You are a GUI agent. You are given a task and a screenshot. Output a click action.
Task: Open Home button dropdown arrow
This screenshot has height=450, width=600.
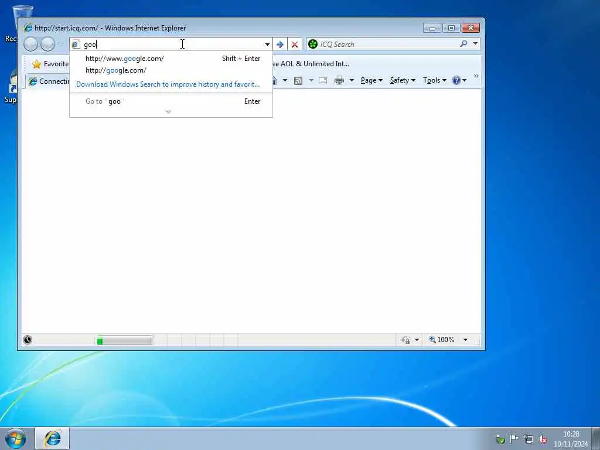click(x=285, y=80)
